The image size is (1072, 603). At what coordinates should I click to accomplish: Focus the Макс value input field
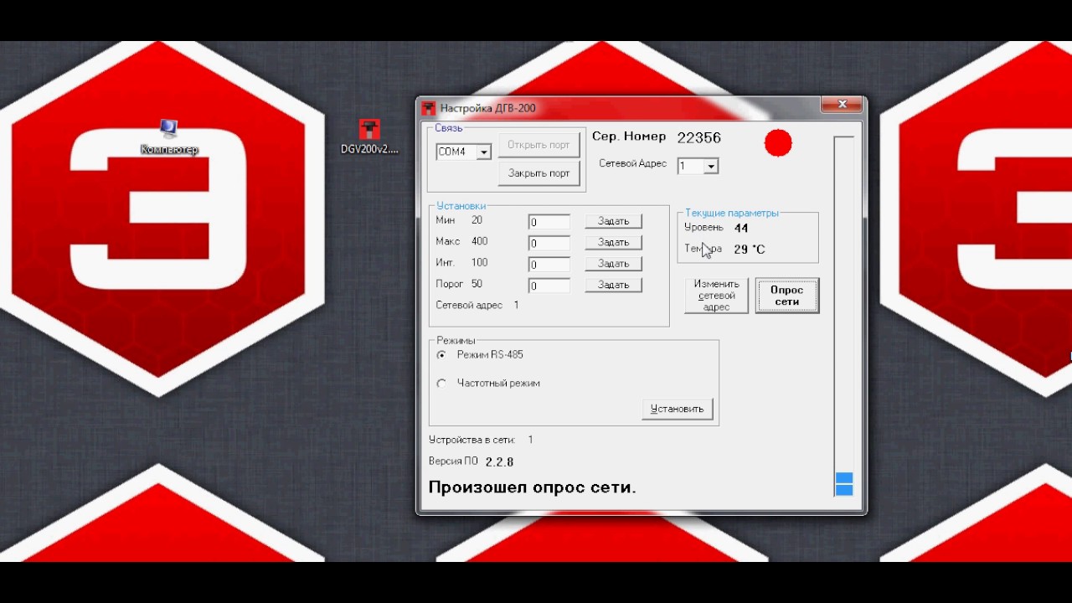point(549,243)
